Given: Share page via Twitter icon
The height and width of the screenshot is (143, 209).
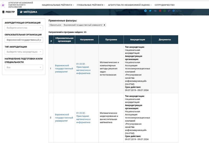Looking at the screenshot, I should (150, 11).
